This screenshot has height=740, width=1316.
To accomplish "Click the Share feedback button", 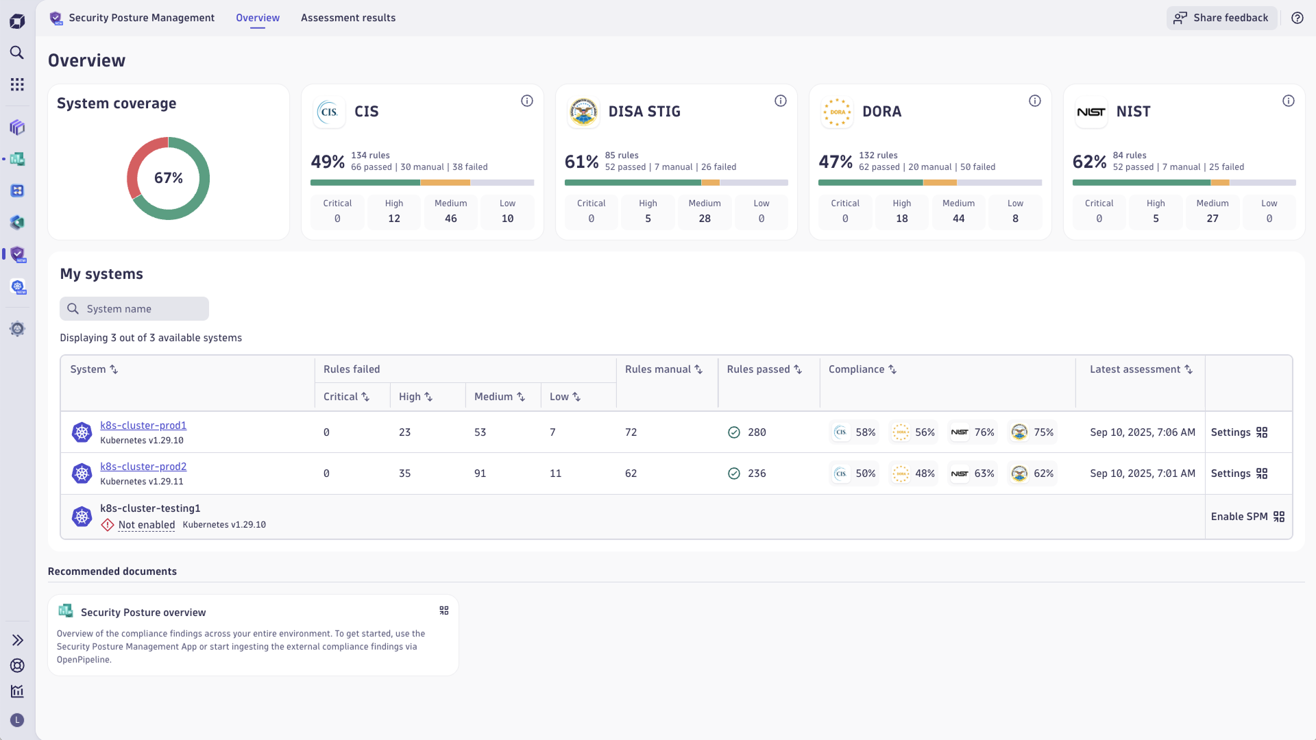I will (1221, 18).
